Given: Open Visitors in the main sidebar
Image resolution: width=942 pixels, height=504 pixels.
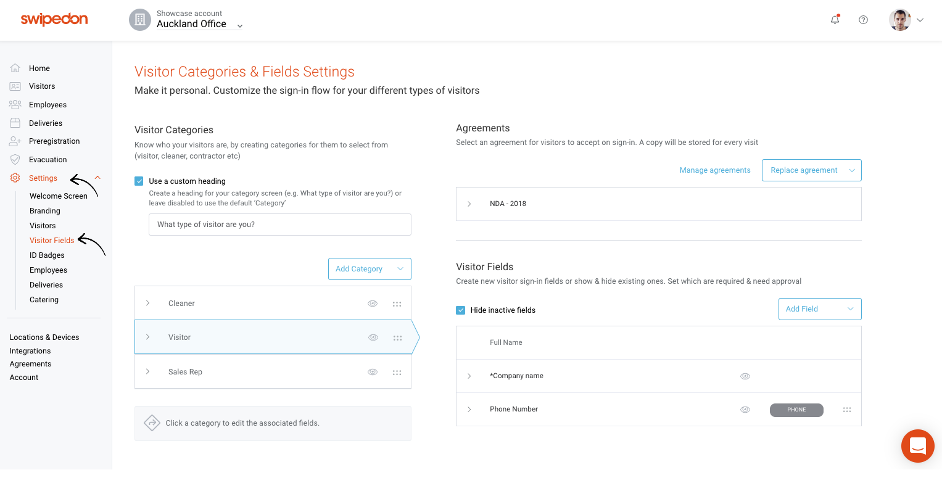Looking at the screenshot, I should [x=42, y=86].
